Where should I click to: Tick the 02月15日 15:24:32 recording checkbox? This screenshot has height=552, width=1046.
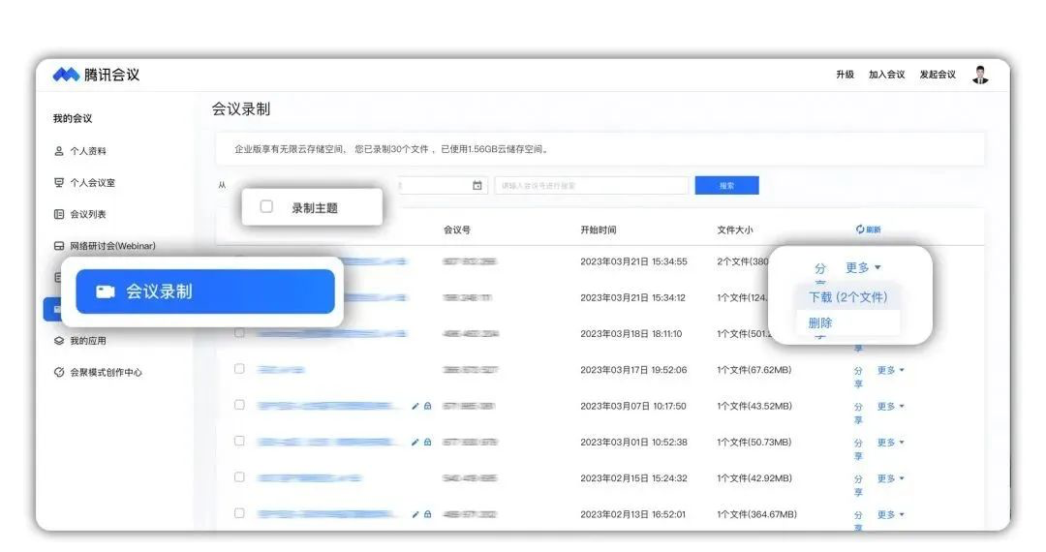coord(239,476)
